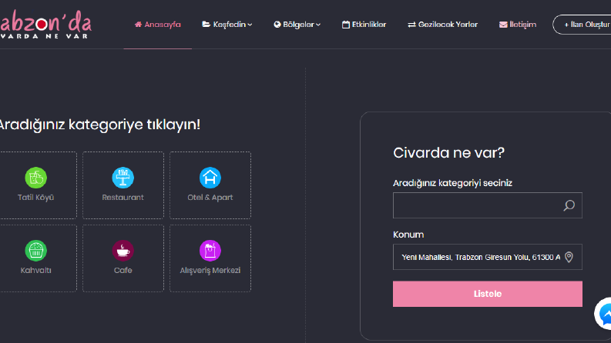
Task: Open the Messenger chat bubble
Action: tap(603, 314)
